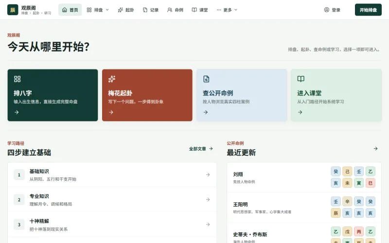The image size is (389, 243).
Task: Click the search document icon on 查公开命例
Action: pyautogui.click(x=206, y=79)
